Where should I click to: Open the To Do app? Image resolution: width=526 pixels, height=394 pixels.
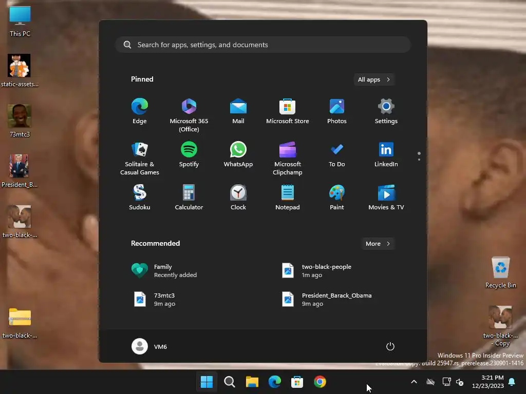pos(337,155)
